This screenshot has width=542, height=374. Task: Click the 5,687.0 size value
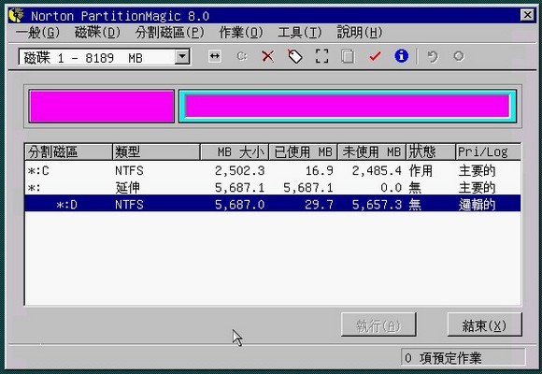point(239,205)
